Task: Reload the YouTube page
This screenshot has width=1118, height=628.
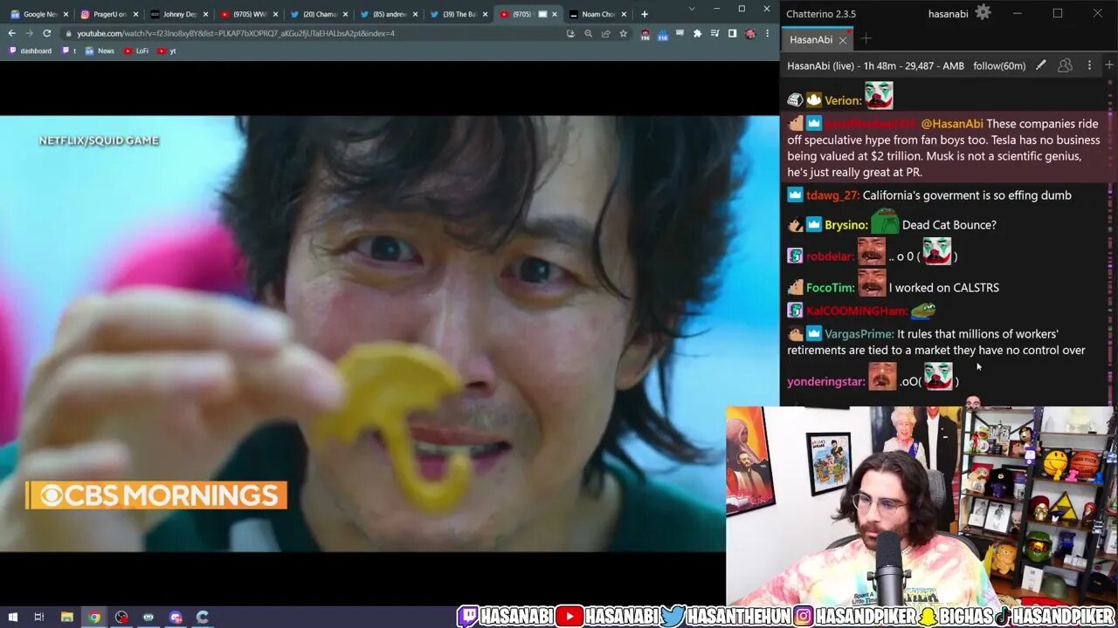Action: (x=46, y=33)
